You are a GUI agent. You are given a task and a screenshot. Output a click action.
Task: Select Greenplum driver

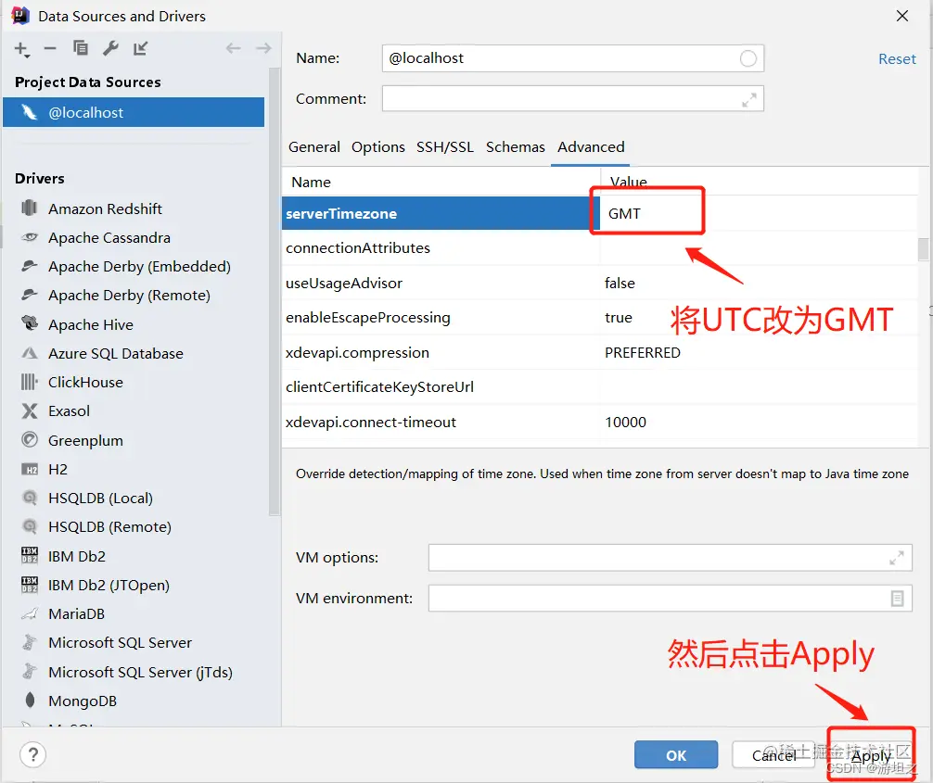pyautogui.click(x=85, y=440)
